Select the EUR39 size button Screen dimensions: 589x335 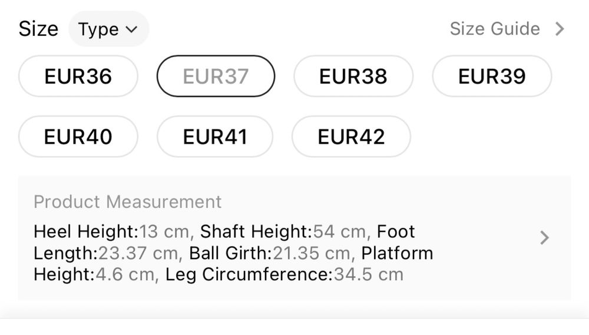(492, 76)
